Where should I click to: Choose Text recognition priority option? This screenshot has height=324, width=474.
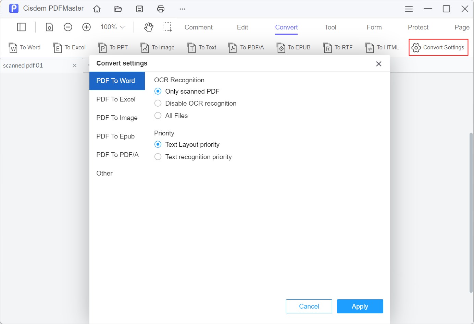[x=158, y=157]
